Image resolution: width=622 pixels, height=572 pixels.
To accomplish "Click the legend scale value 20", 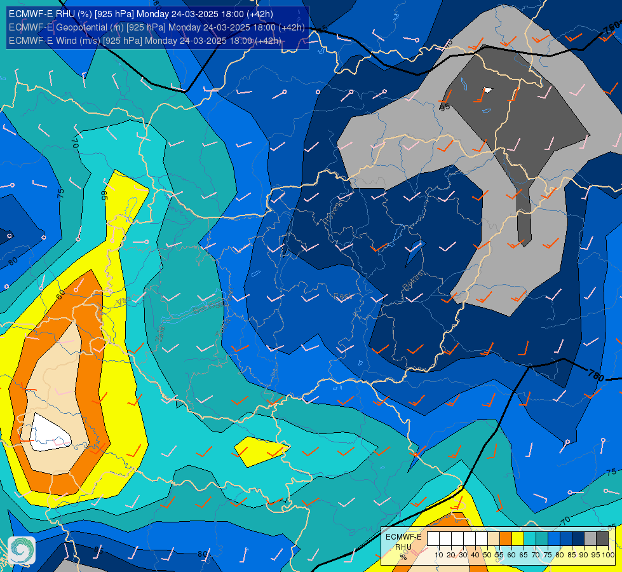I will pos(451,555).
